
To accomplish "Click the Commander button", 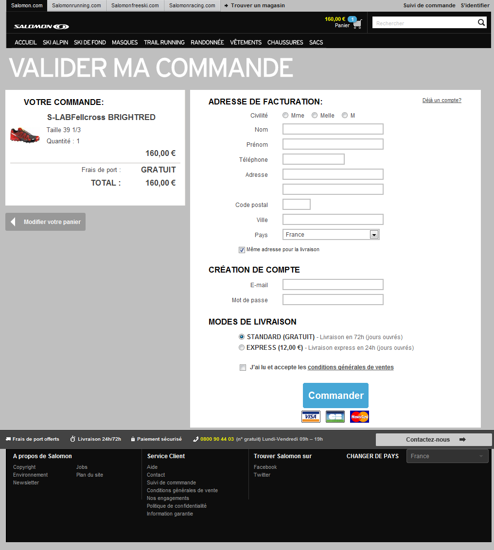I will click(x=335, y=395).
